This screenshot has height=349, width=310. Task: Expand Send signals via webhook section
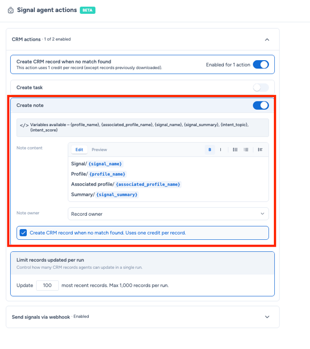click(267, 317)
